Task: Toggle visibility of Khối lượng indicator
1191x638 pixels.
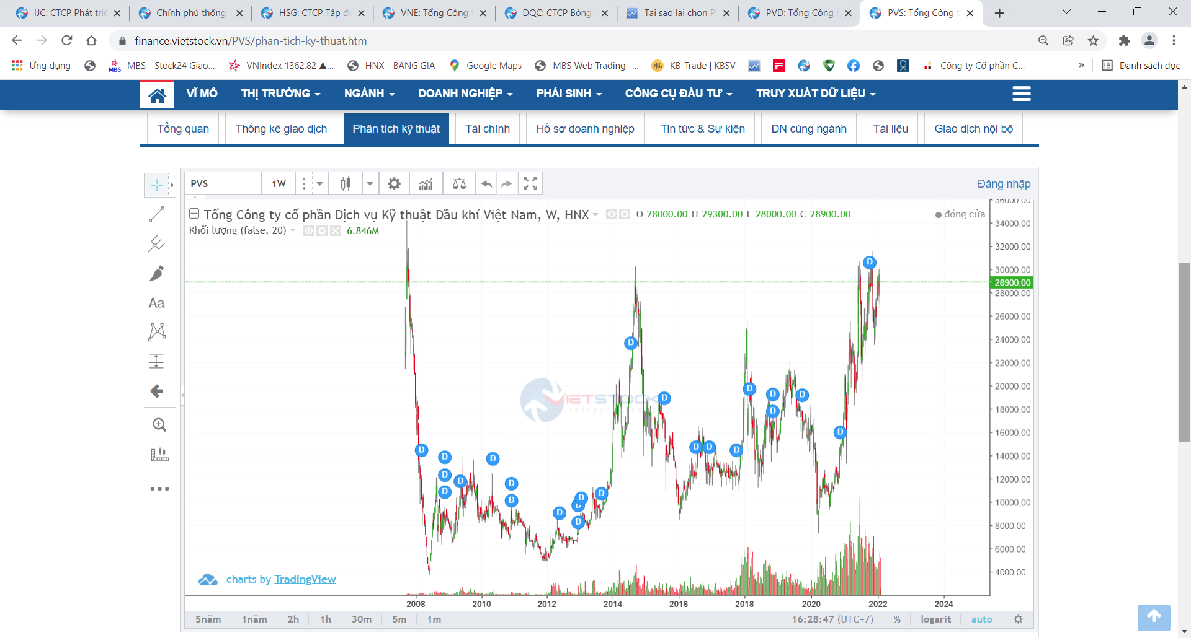Action: pyautogui.click(x=308, y=231)
